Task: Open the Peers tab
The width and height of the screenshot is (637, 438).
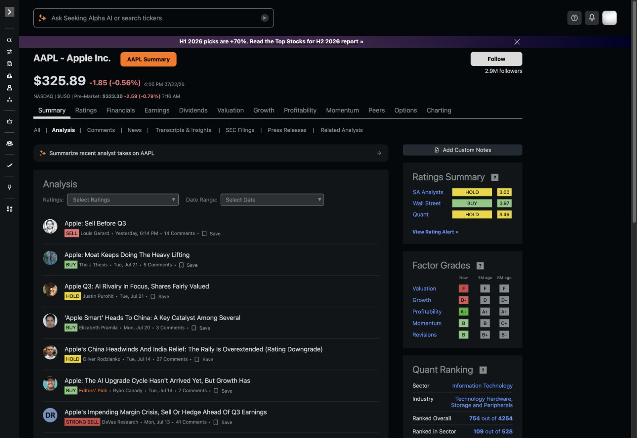Action: (x=377, y=111)
